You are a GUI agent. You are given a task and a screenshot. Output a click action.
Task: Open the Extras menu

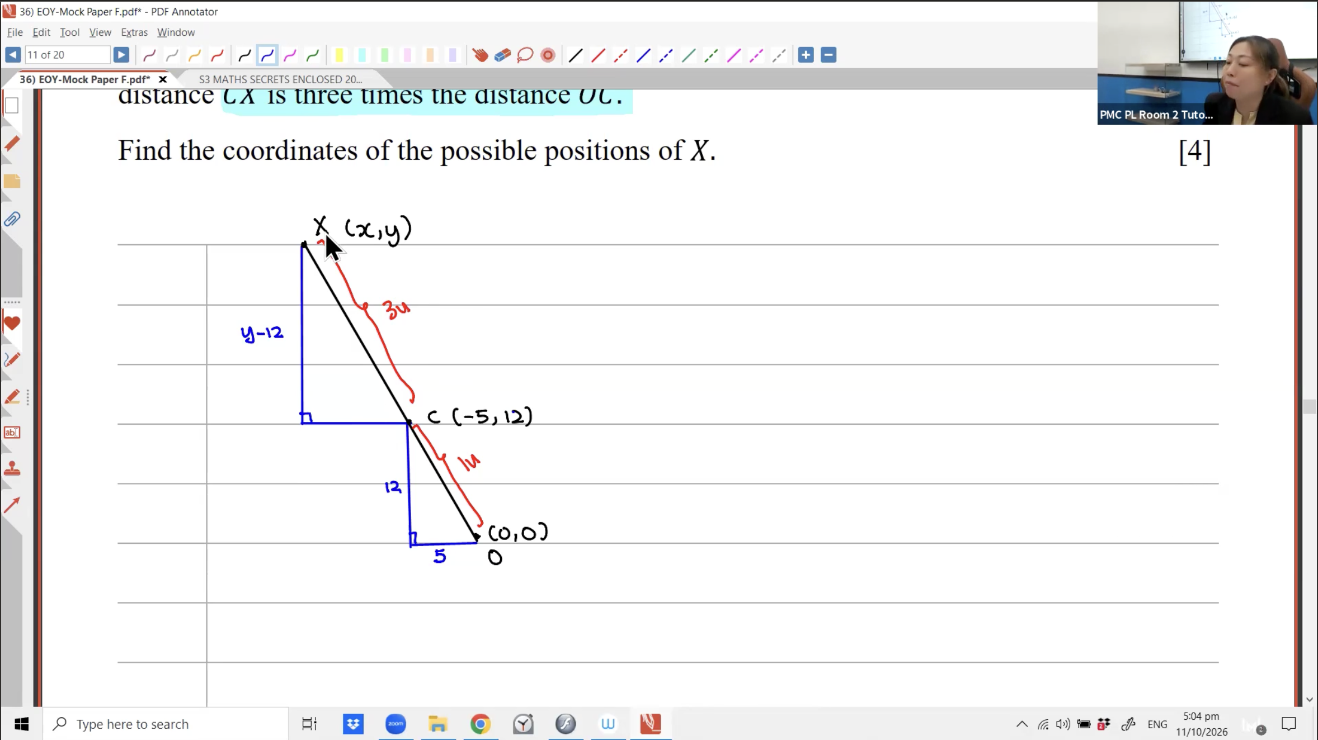coord(134,32)
